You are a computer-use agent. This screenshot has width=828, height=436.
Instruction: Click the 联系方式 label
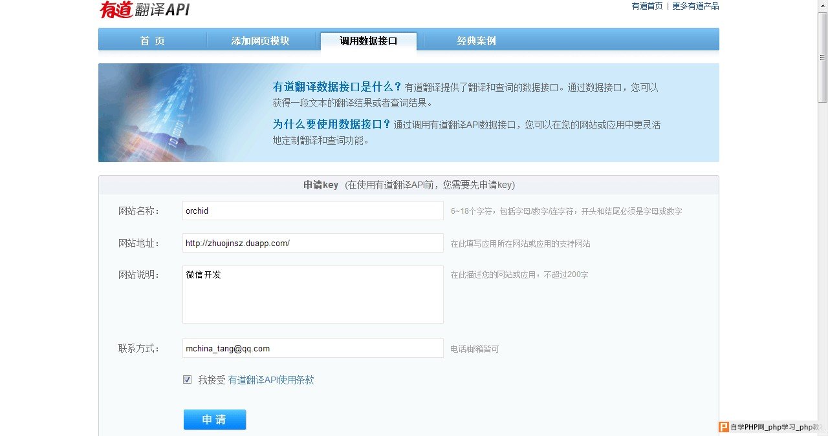(138, 348)
